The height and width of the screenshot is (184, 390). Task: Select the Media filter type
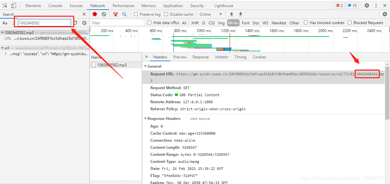coord(233,23)
